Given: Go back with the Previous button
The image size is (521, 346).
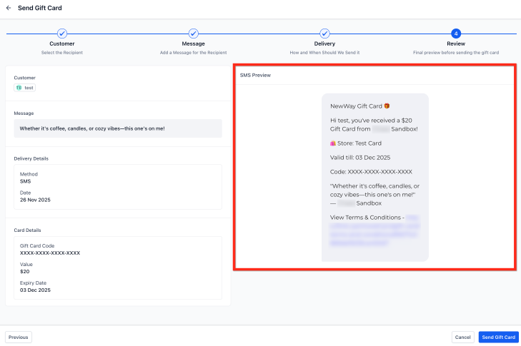Looking at the screenshot, I should pyautogui.click(x=19, y=337).
